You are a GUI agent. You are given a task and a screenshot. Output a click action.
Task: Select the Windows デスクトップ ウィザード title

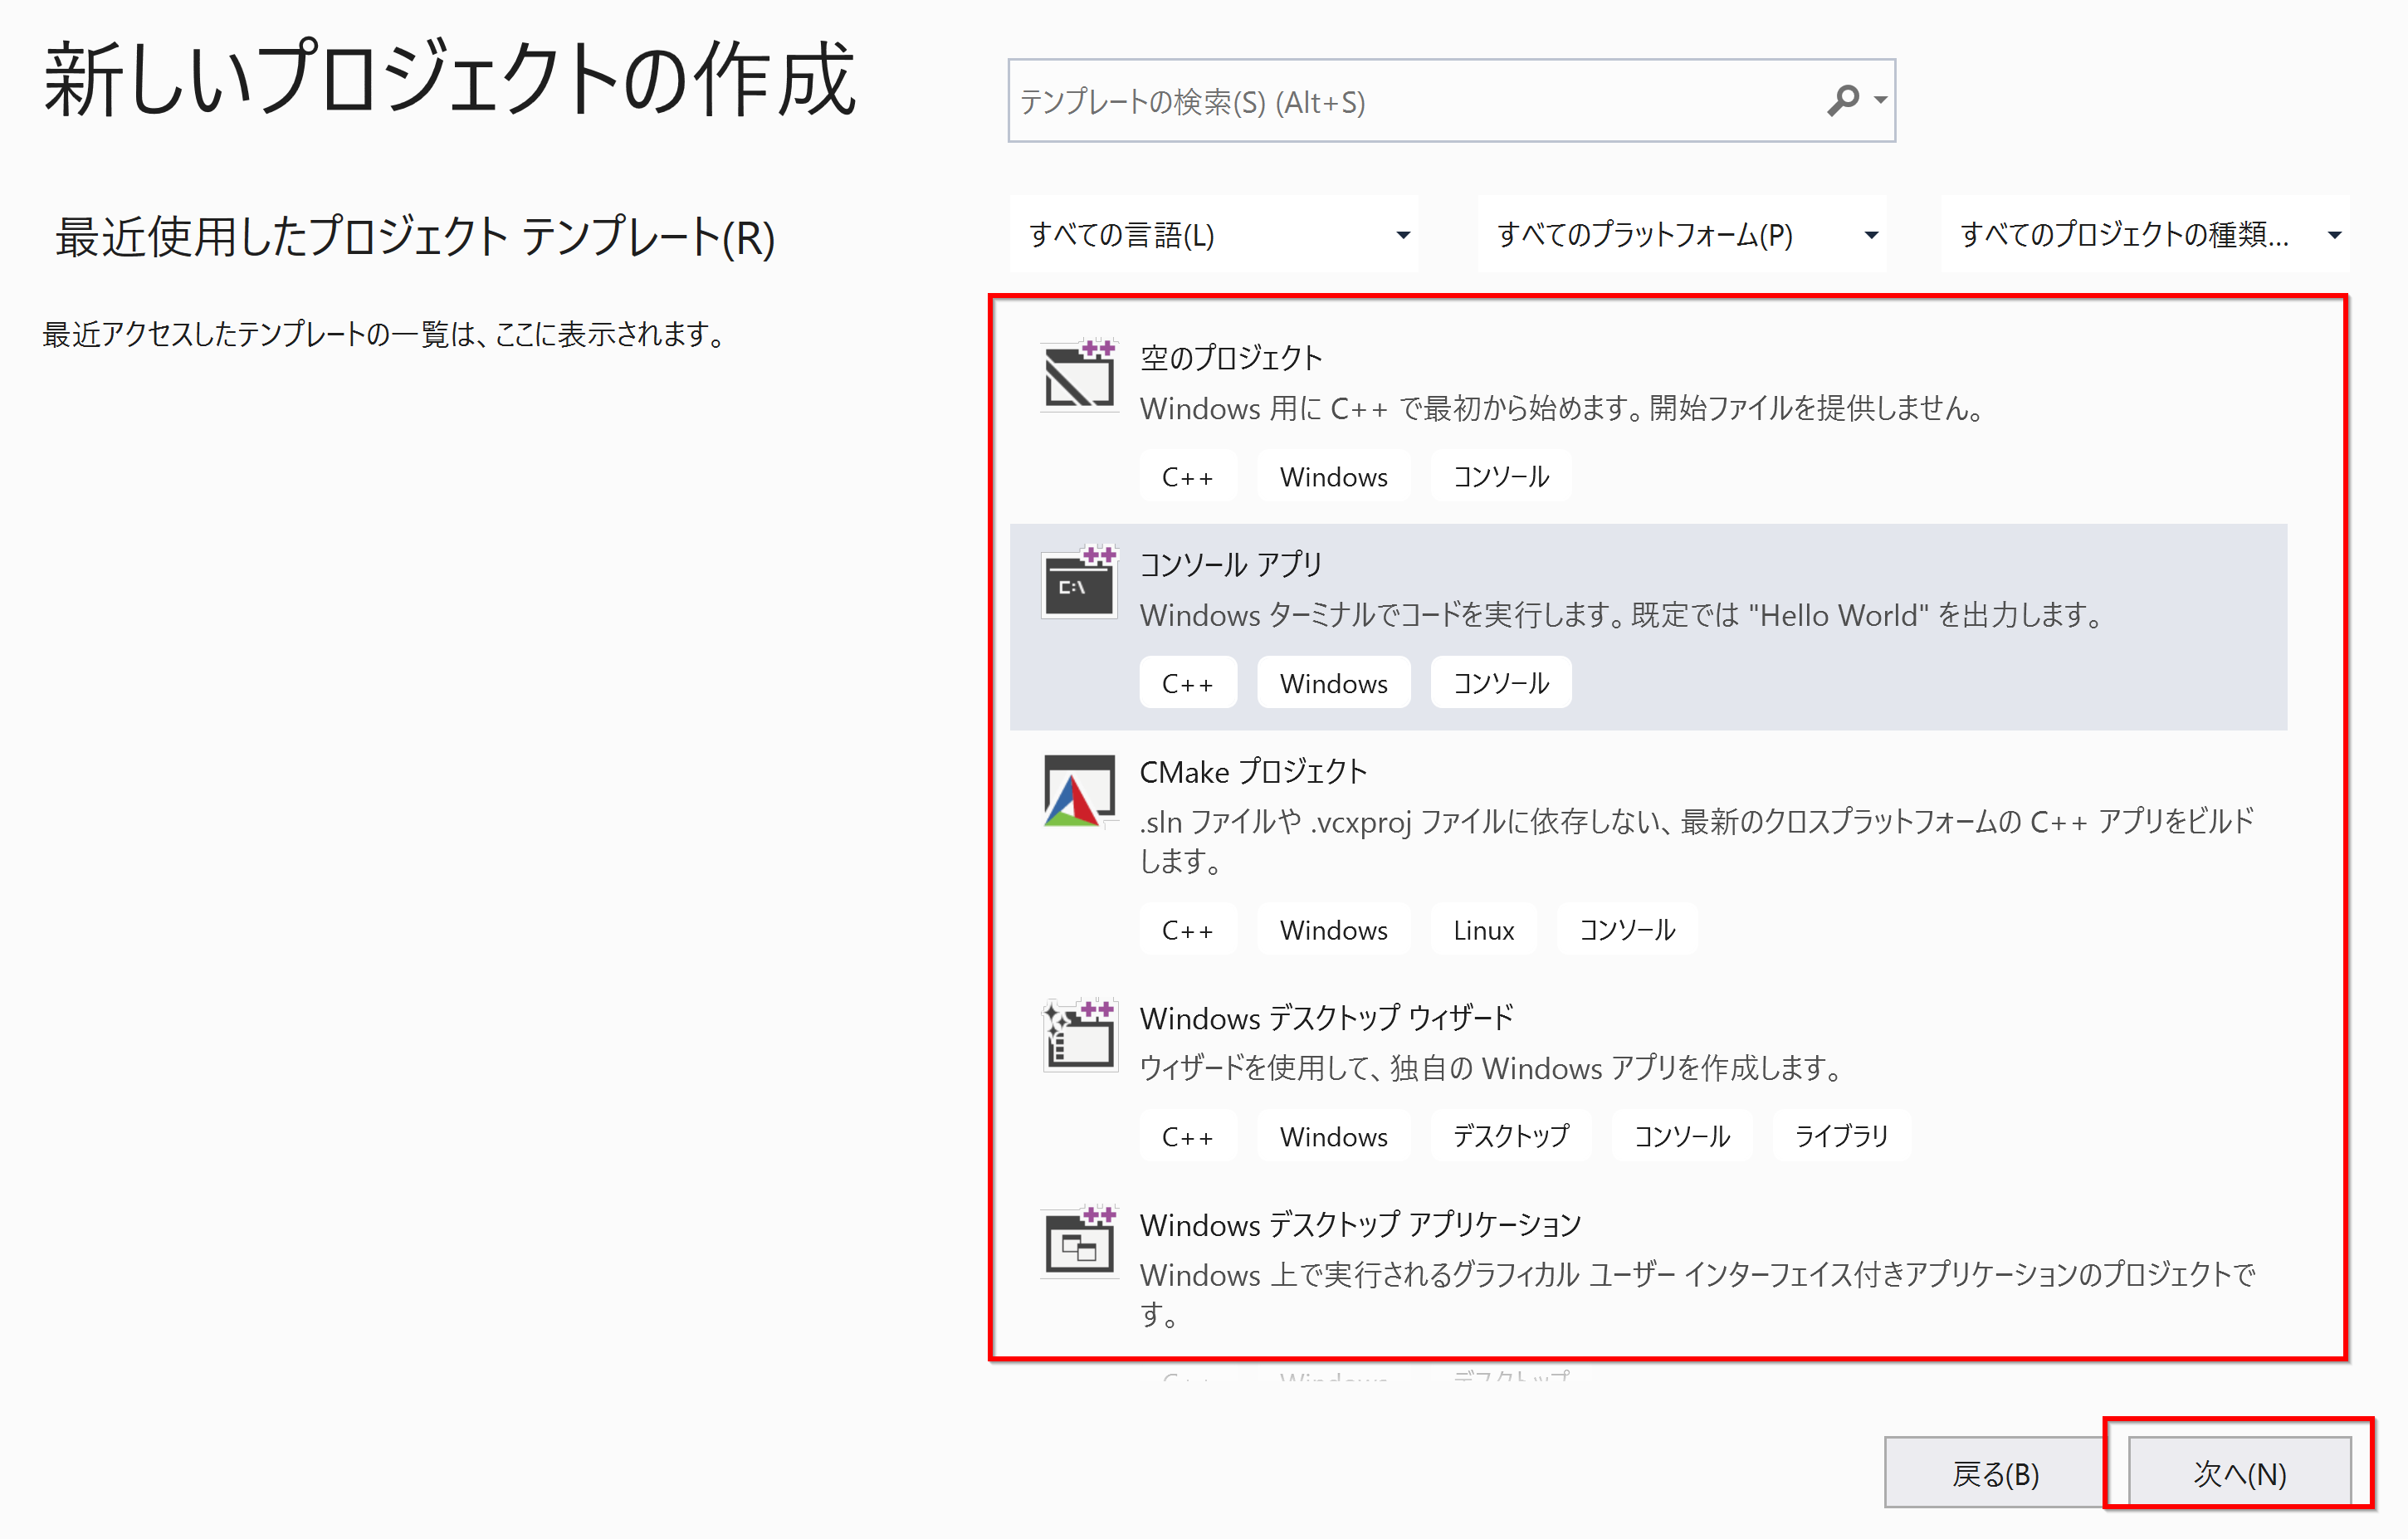tap(1327, 1017)
